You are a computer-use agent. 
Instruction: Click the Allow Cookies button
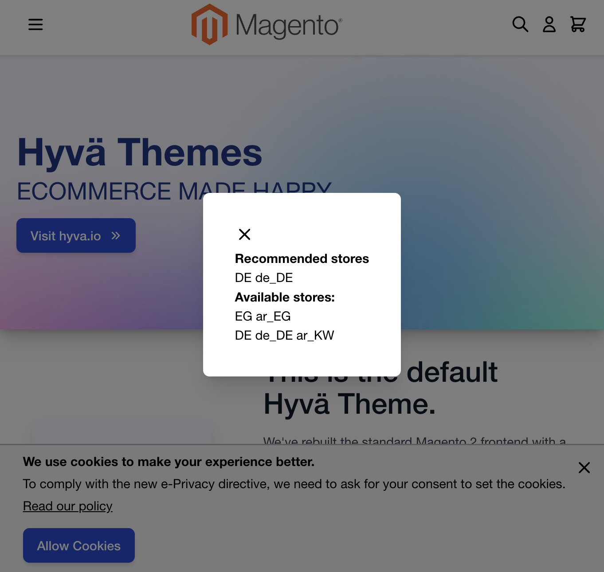(x=78, y=545)
